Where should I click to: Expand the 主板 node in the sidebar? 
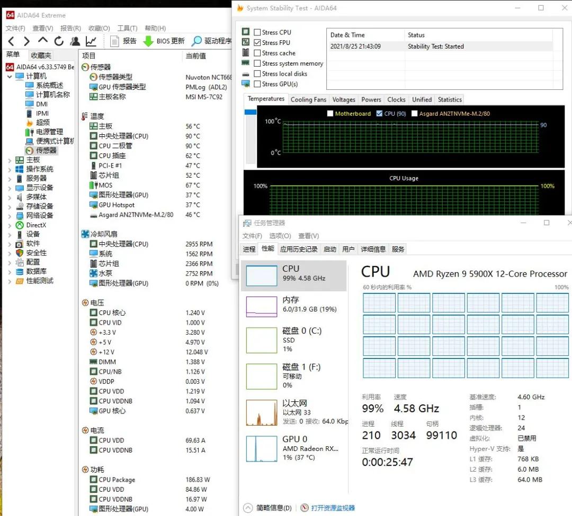(x=10, y=159)
